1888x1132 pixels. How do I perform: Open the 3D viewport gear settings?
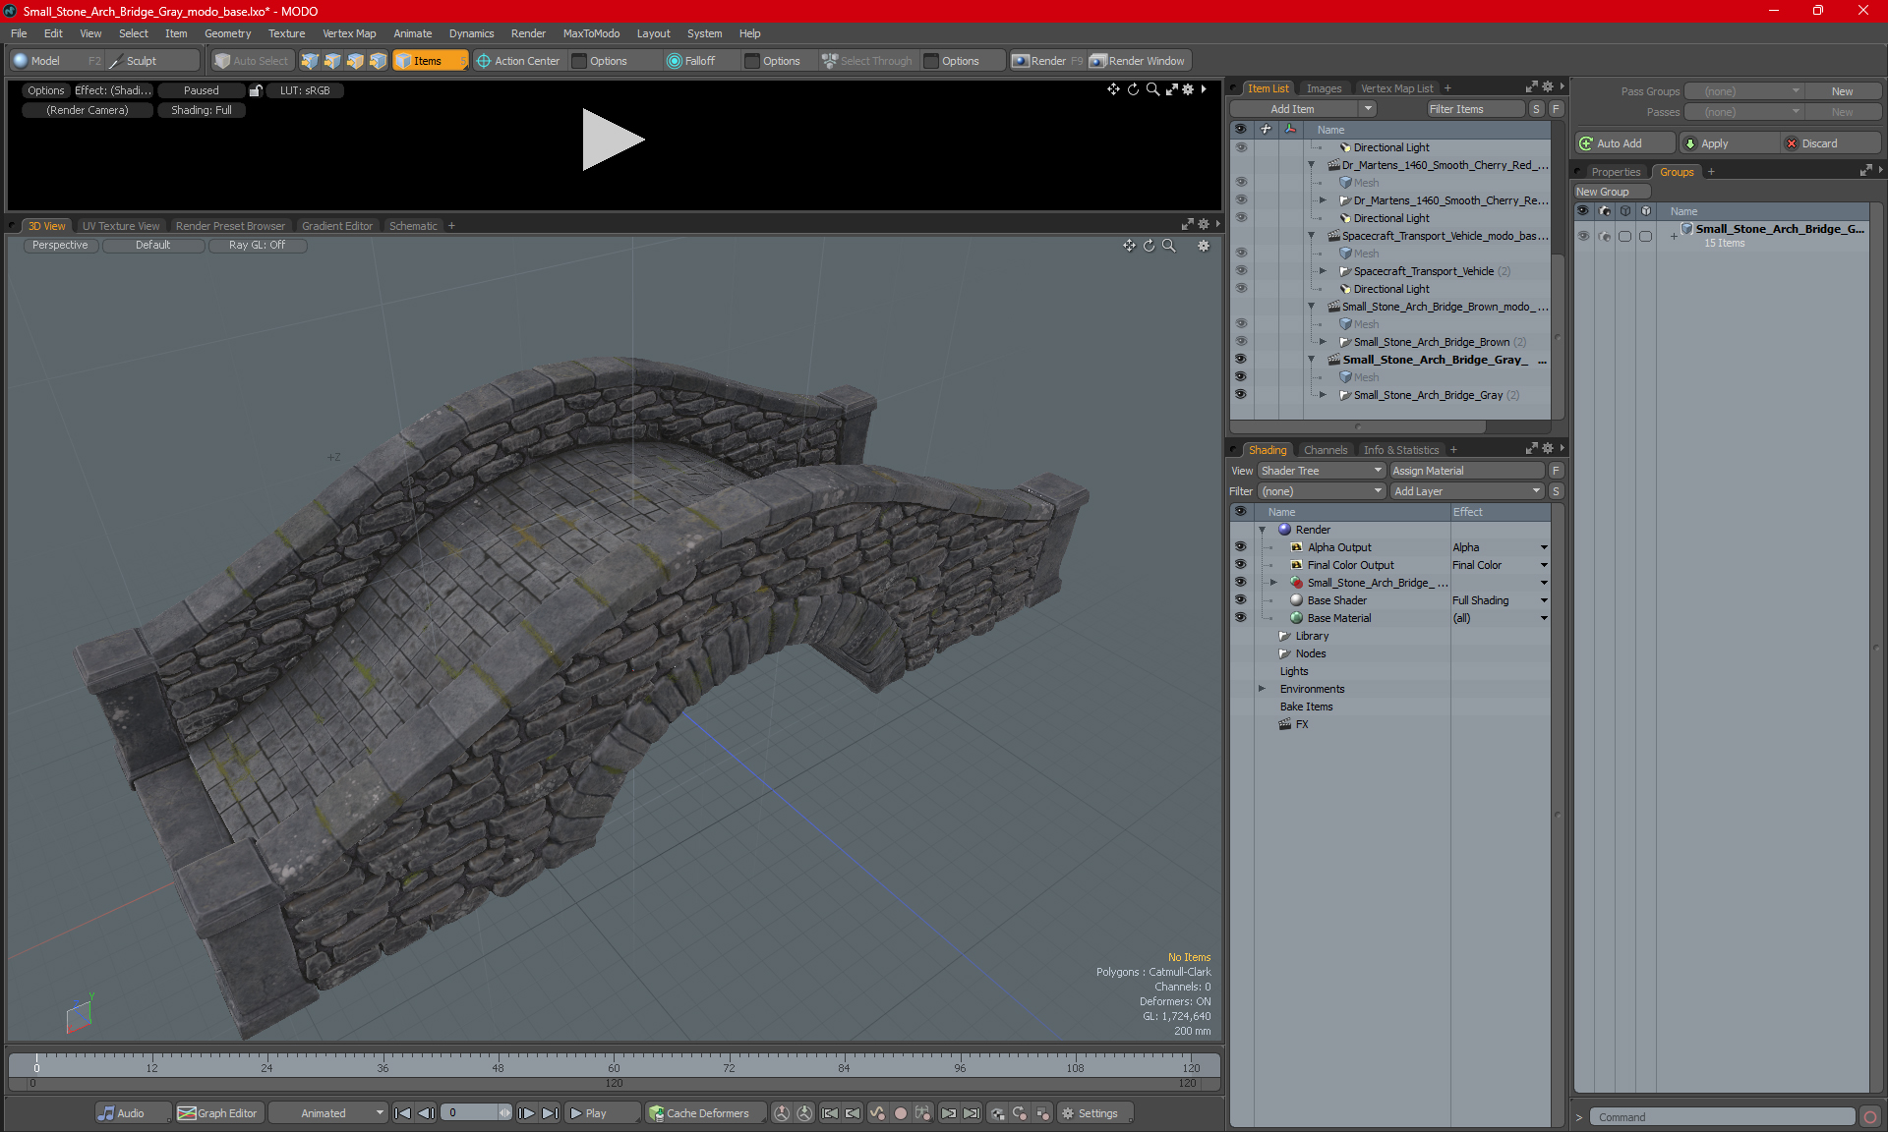1204,246
